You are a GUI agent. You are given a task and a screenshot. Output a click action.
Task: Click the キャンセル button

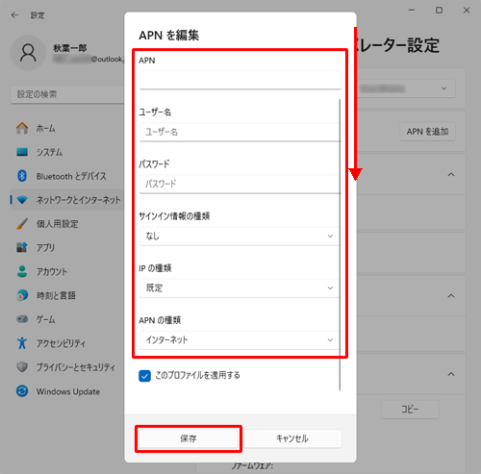(292, 438)
